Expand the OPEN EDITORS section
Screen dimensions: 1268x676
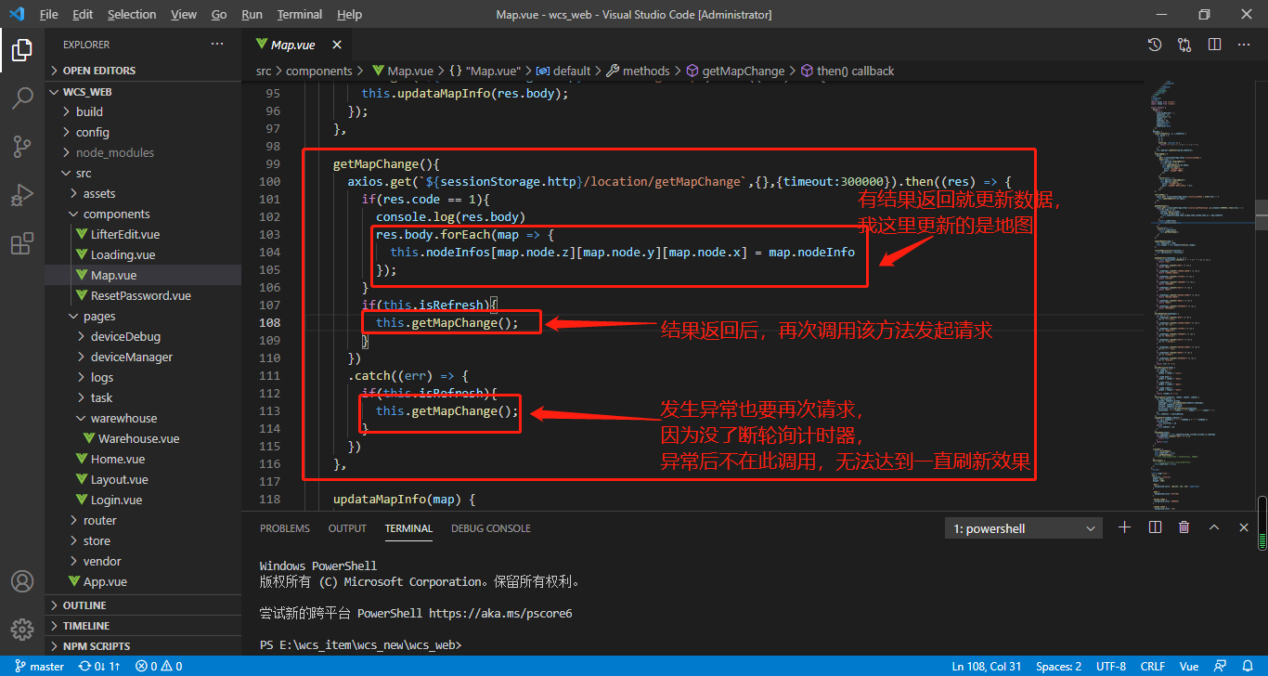(x=143, y=71)
